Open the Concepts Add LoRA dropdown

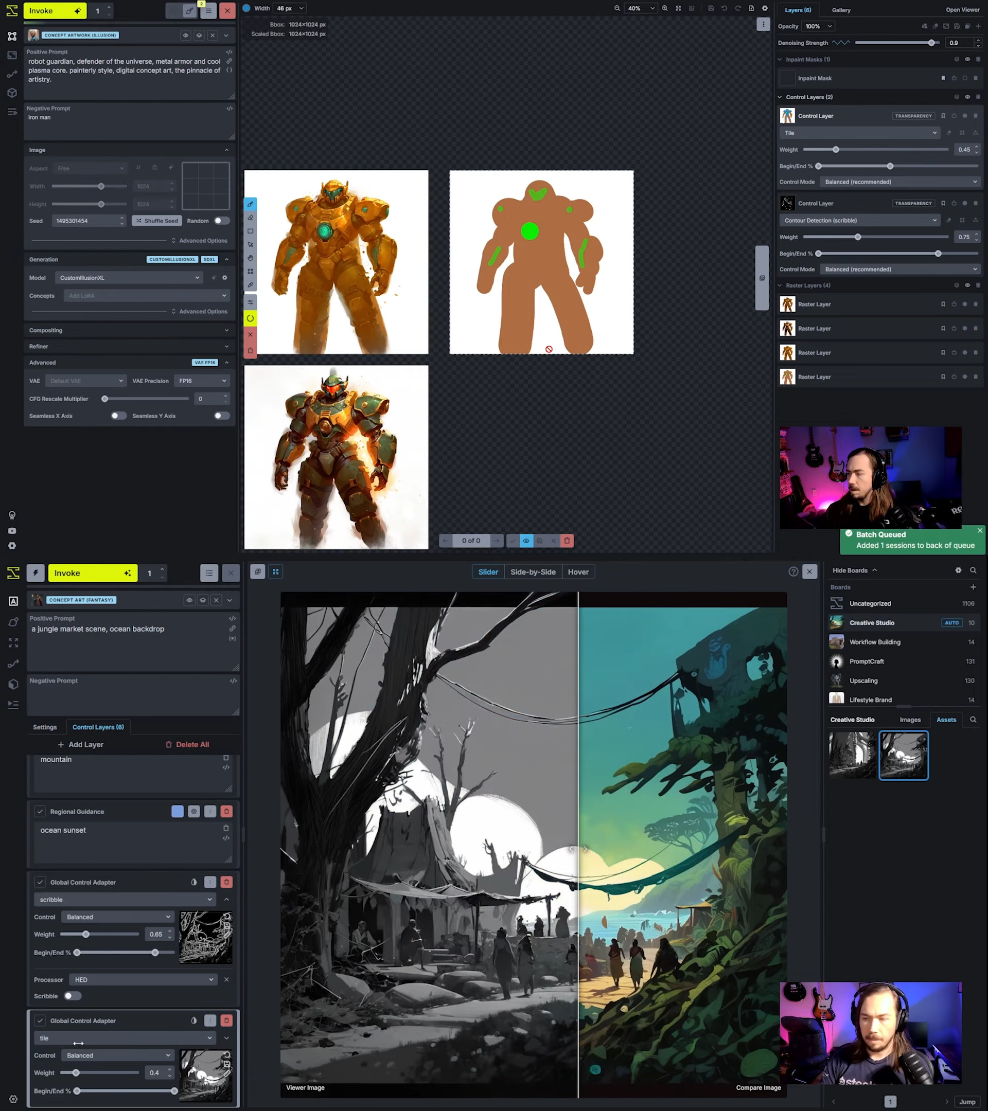[x=147, y=296]
